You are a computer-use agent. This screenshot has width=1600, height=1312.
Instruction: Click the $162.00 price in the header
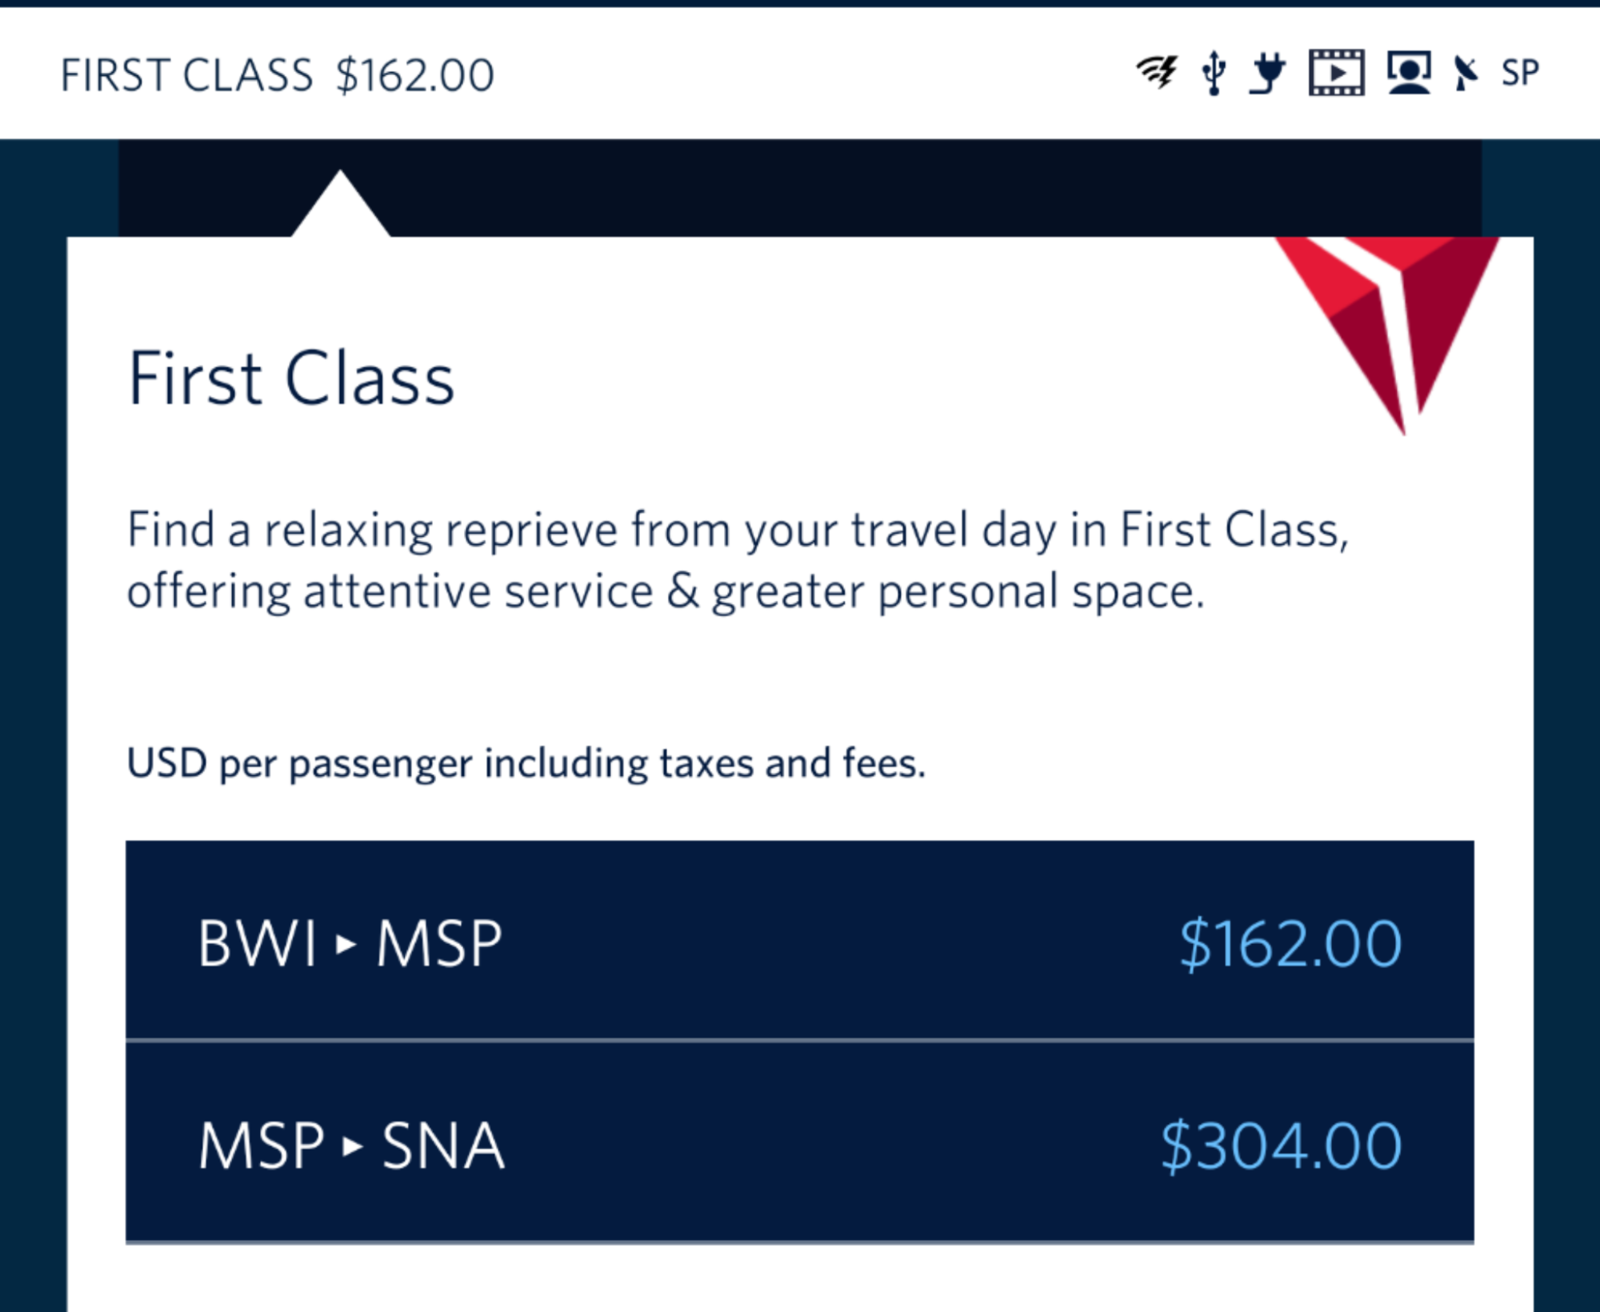415,76
